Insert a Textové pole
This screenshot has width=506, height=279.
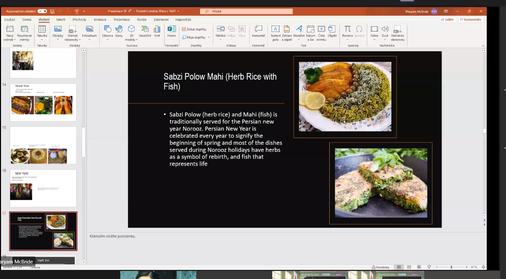tap(276, 33)
